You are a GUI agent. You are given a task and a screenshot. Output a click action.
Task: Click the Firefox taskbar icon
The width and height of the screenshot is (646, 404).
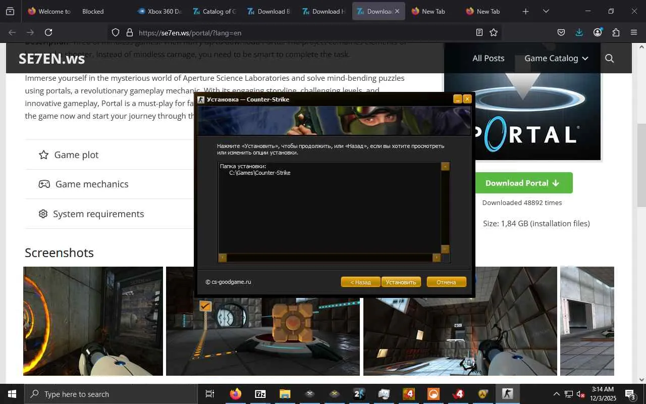236,394
